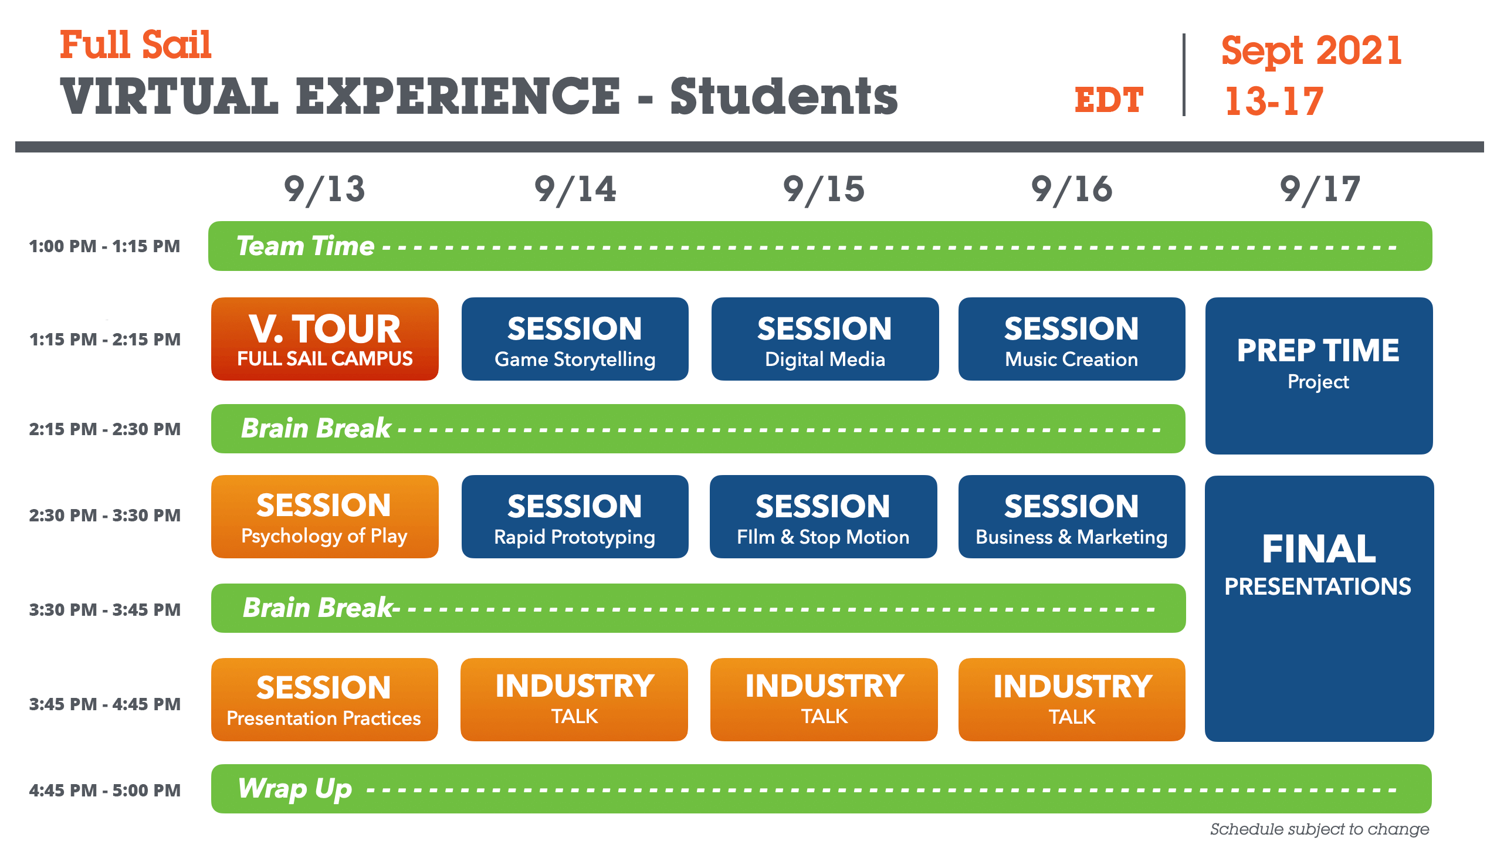Click the Film & Stop Motion session
The image size is (1497, 841).
tap(823, 517)
